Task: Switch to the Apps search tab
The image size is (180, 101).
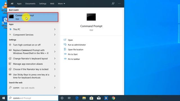Action: click(x=19, y=4)
